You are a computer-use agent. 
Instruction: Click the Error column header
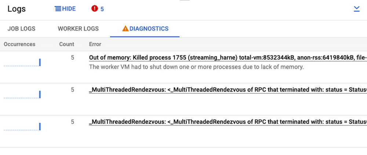(95, 44)
